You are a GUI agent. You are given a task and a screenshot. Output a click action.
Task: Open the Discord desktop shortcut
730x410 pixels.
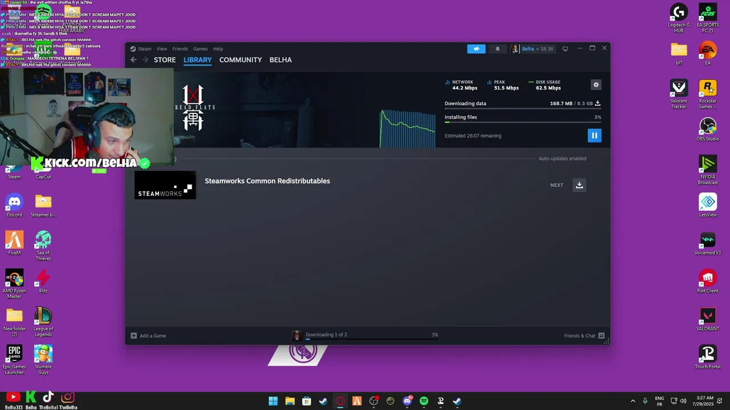pyautogui.click(x=14, y=206)
